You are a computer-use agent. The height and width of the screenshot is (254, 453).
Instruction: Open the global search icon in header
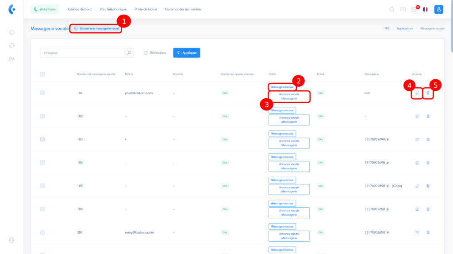[x=392, y=9]
